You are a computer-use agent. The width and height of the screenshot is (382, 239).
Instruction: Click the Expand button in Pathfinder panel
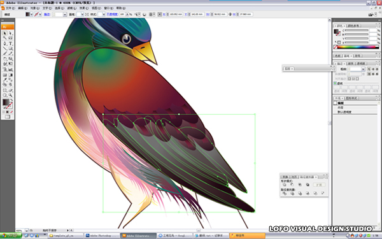(319, 185)
